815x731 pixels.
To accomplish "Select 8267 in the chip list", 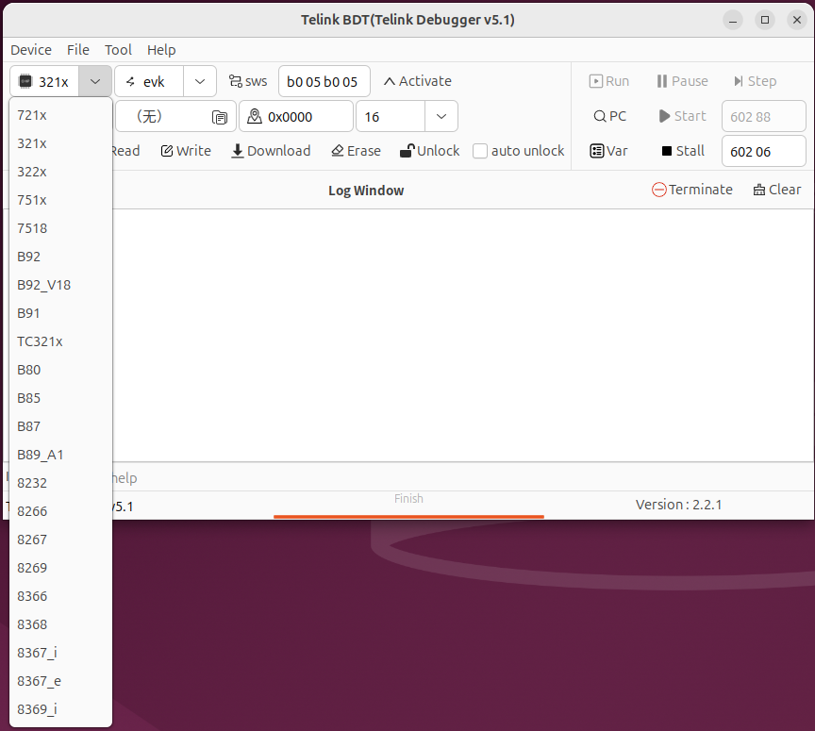I will (x=60, y=540).
